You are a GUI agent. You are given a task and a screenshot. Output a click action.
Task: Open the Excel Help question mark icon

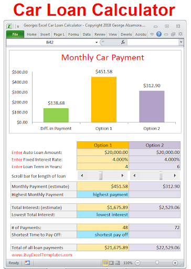[159, 34]
